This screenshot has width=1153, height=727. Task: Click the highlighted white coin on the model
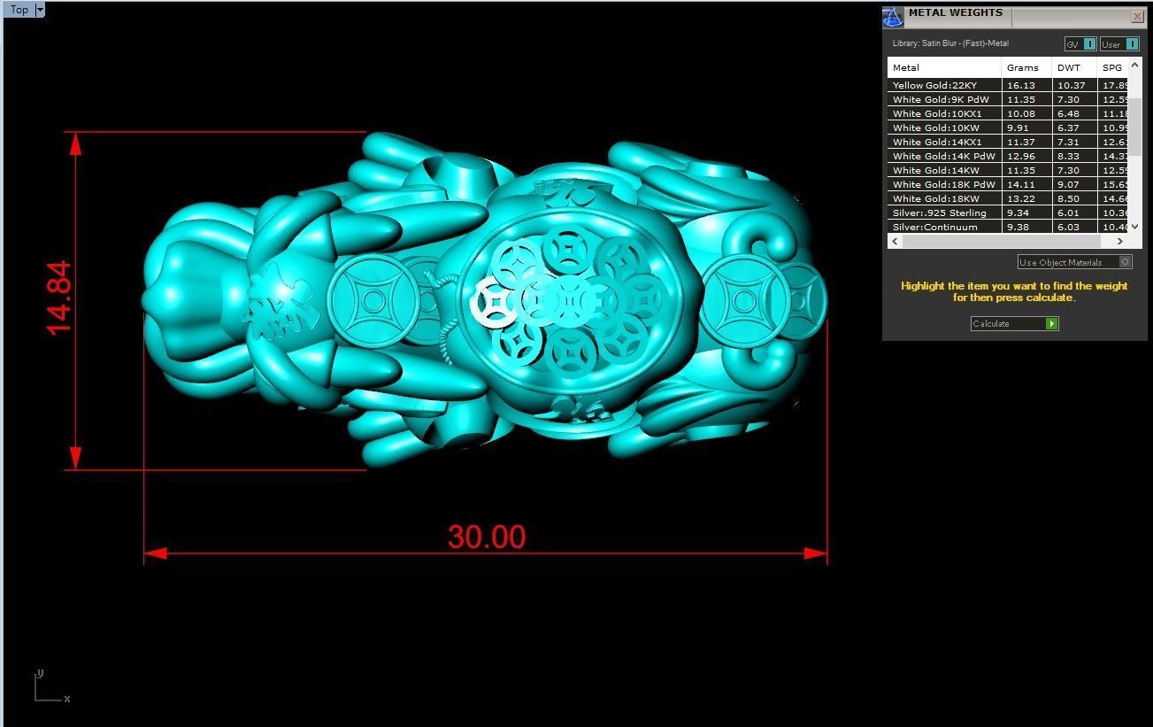click(x=494, y=304)
